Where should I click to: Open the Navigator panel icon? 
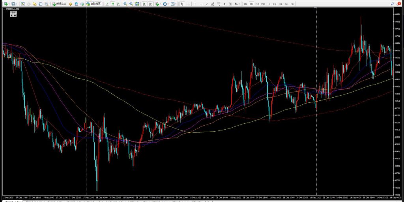tap(35, 4)
